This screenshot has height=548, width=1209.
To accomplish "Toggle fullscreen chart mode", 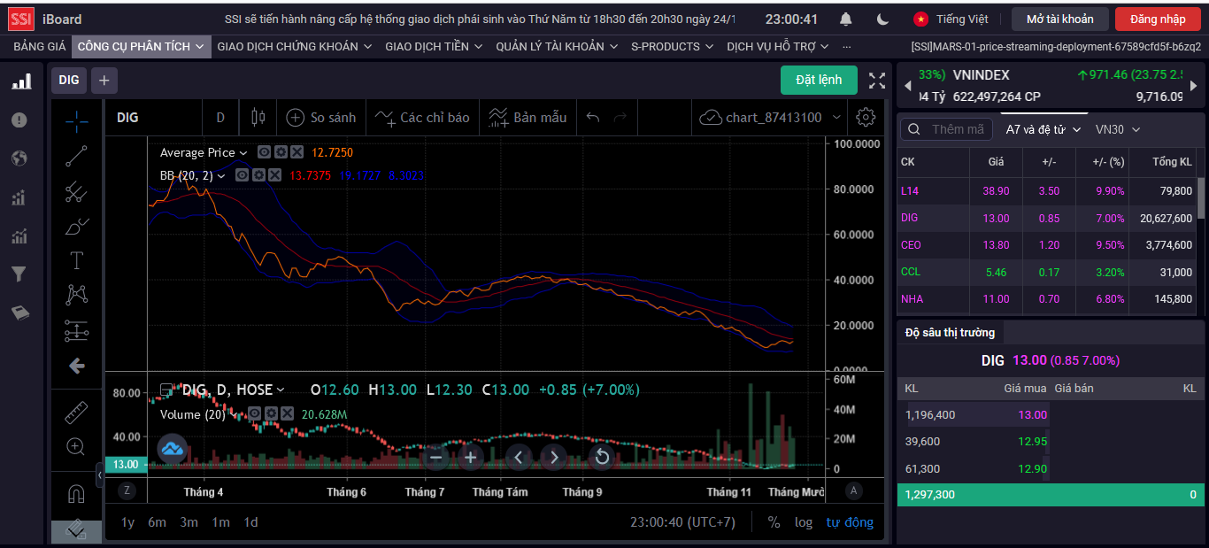I will (x=877, y=81).
